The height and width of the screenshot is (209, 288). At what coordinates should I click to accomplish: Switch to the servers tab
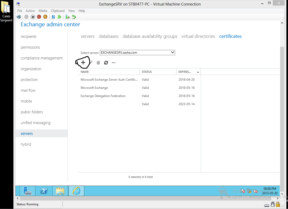88,36
